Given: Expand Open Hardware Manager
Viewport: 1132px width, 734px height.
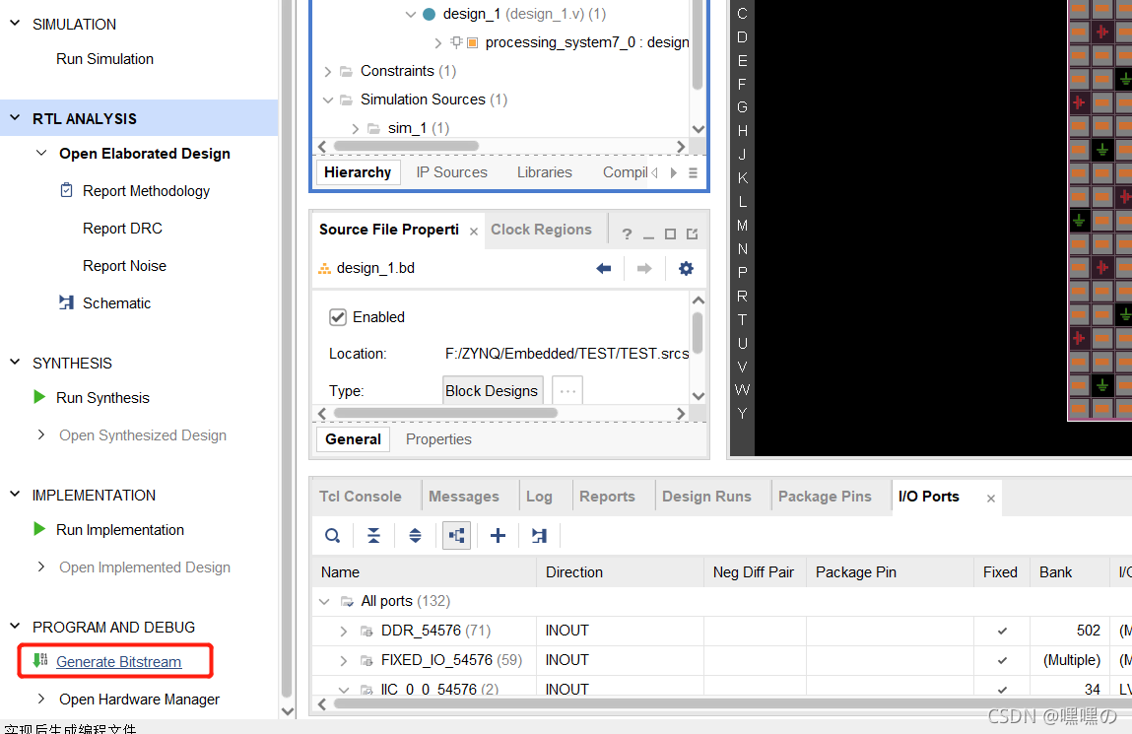Looking at the screenshot, I should pos(41,699).
